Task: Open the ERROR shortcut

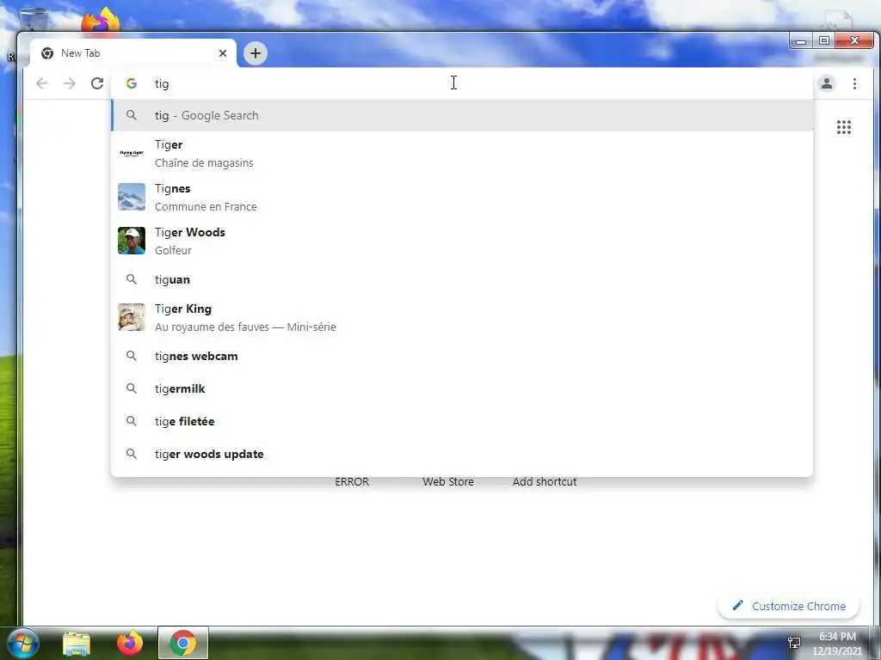Action: 352,481
